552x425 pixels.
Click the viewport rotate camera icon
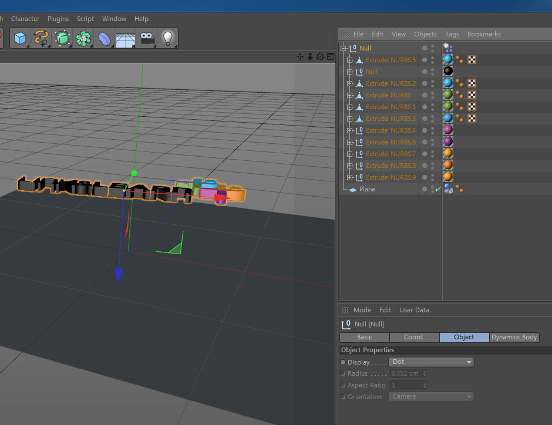pyautogui.click(x=320, y=57)
